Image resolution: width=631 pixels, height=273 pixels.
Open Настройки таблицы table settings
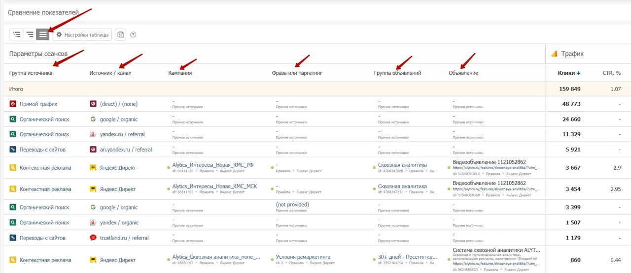click(x=82, y=35)
